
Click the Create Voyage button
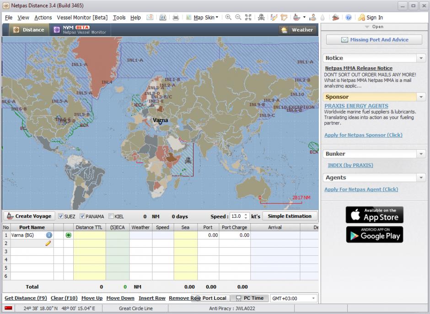29,216
